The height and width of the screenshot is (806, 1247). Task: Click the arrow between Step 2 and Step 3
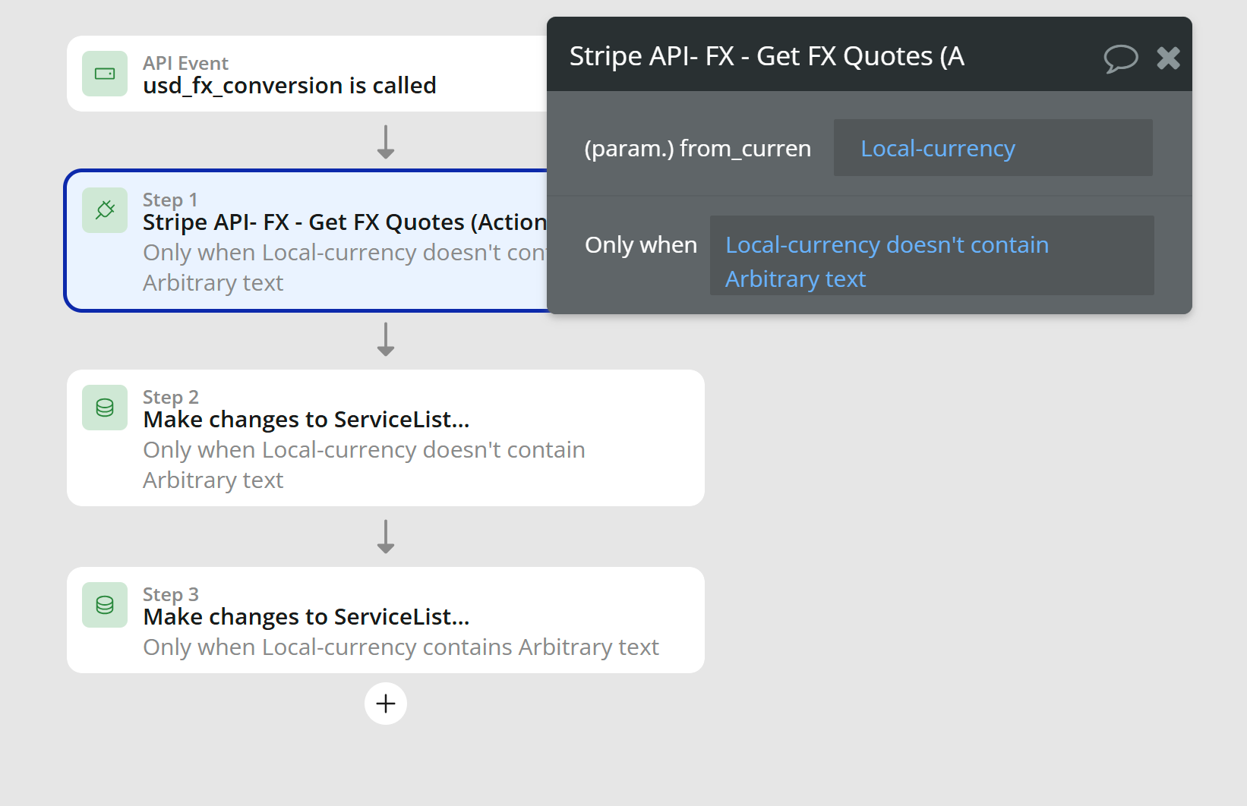click(386, 537)
